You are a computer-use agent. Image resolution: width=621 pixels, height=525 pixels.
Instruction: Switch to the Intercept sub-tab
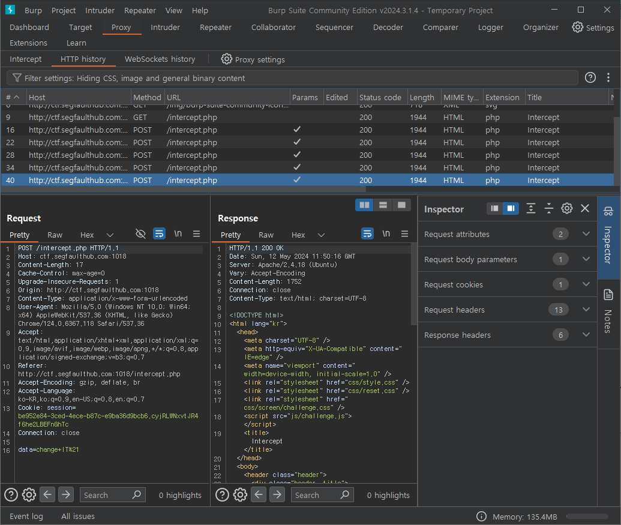pos(25,59)
